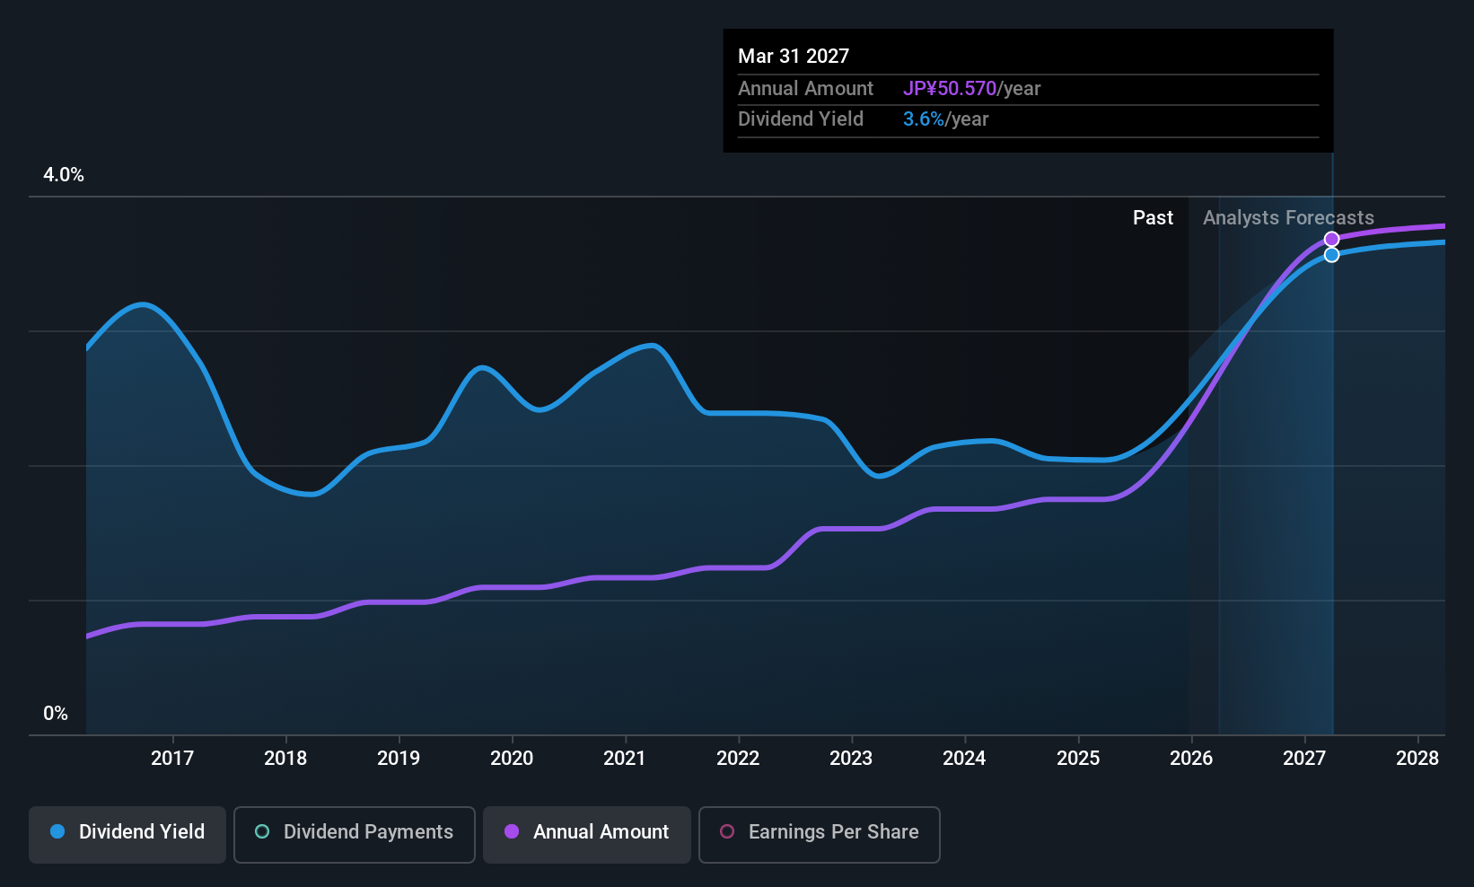The image size is (1474, 887).
Task: Click the 2027 x-axis label
Action: [x=1304, y=758]
